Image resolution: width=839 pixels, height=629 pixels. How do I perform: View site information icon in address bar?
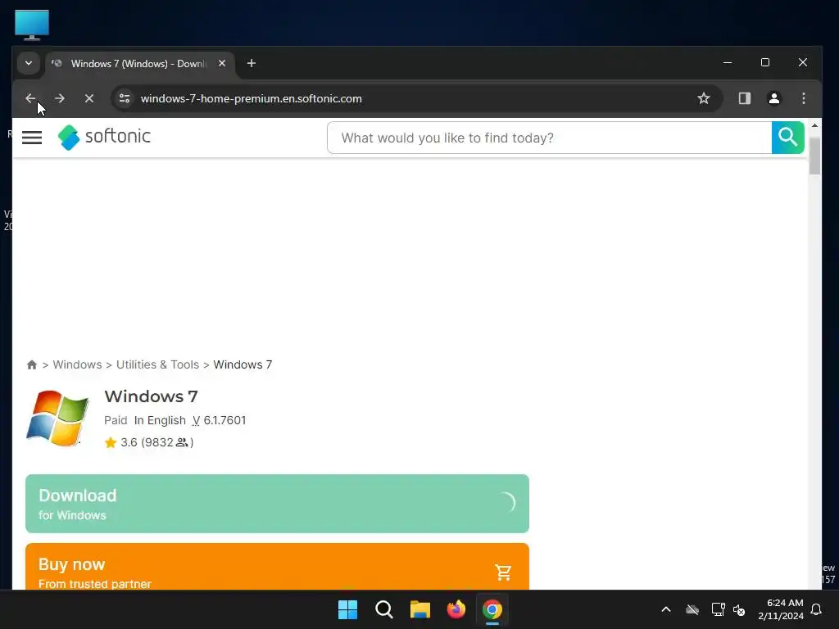125,98
